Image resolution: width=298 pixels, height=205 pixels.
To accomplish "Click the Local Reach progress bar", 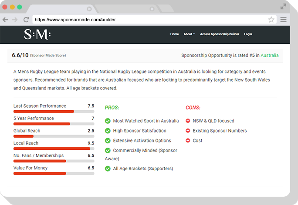I will click(54, 149).
